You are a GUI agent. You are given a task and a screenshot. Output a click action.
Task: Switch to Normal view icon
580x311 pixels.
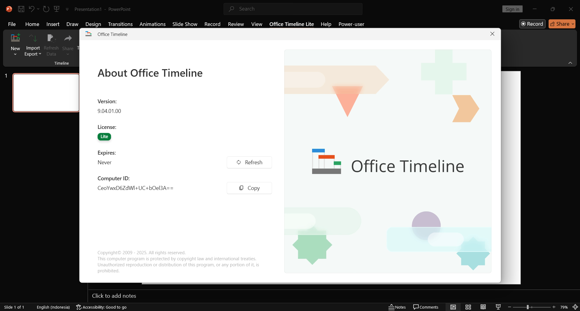pos(453,307)
